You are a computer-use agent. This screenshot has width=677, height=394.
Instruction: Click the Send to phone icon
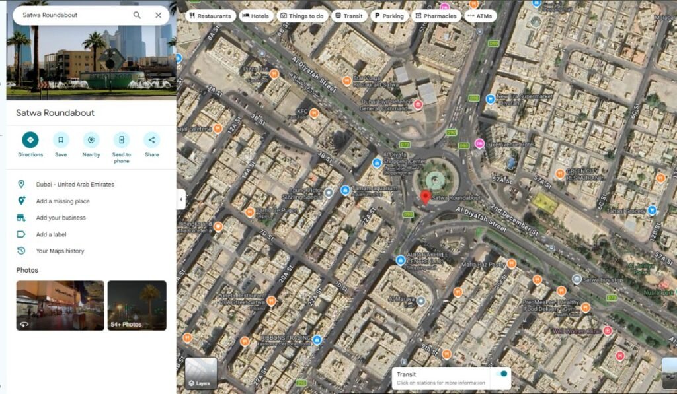(x=121, y=139)
